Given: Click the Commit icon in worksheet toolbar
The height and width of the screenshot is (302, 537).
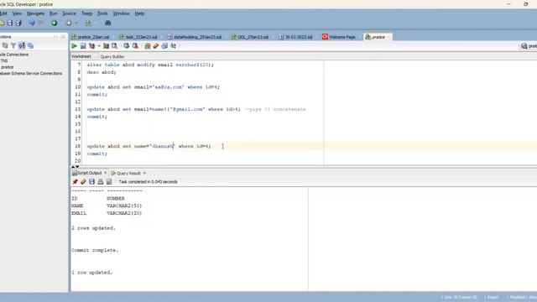Looking at the screenshot, I should tap(127, 46).
